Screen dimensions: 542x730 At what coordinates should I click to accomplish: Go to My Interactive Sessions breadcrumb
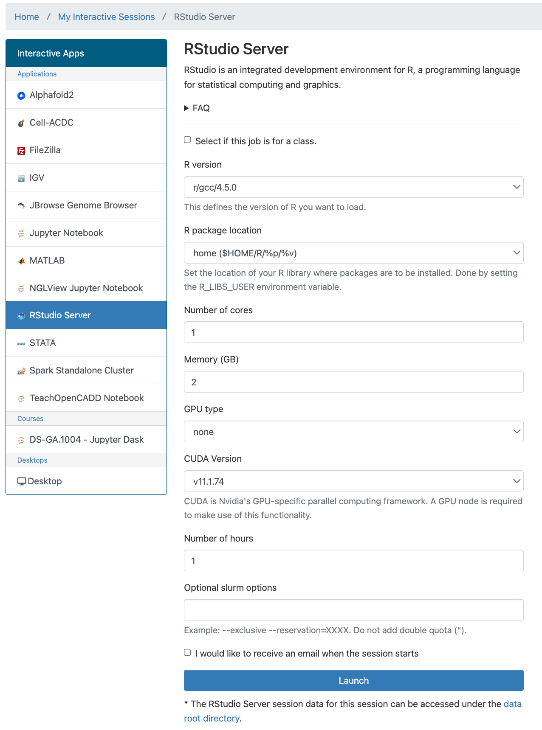coord(106,17)
